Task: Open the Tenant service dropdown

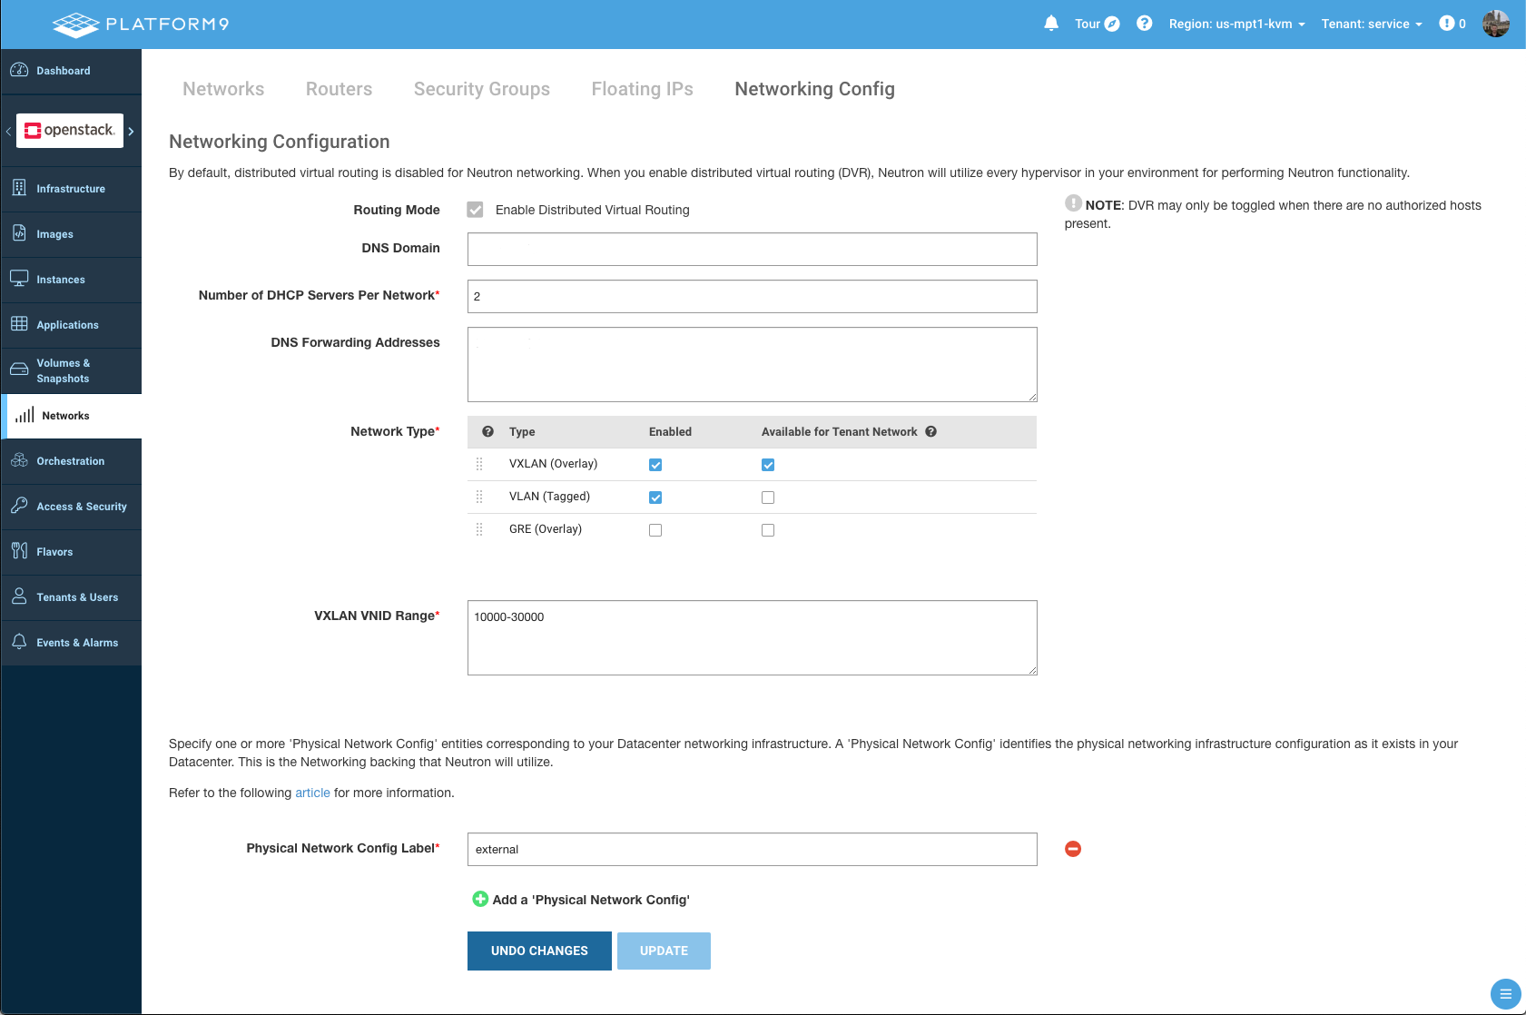Action: pyautogui.click(x=1371, y=24)
